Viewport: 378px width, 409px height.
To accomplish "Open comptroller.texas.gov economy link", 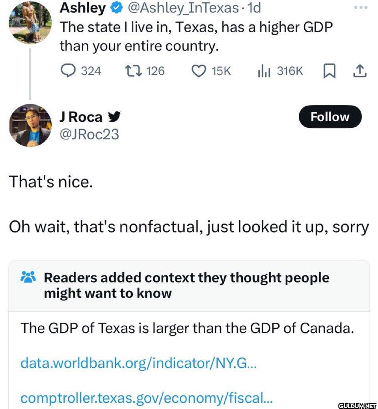I will [x=146, y=398].
